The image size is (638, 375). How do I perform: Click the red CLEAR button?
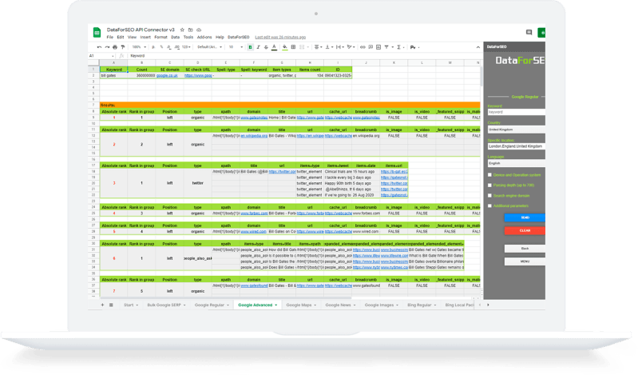525,231
